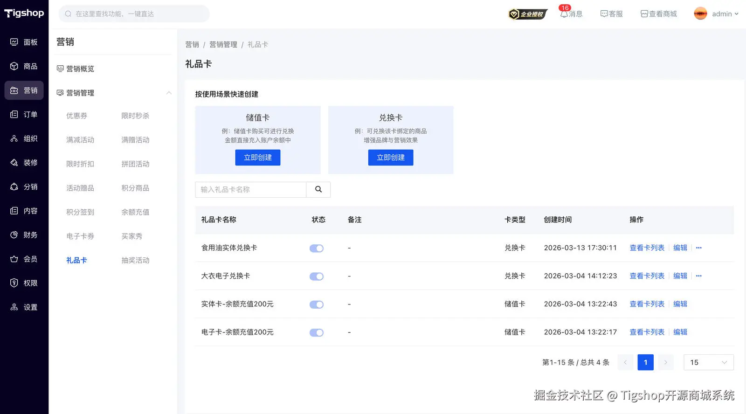The width and height of the screenshot is (746, 414).
Task: Open the 权限 permissions sidebar item
Action: coord(24,283)
